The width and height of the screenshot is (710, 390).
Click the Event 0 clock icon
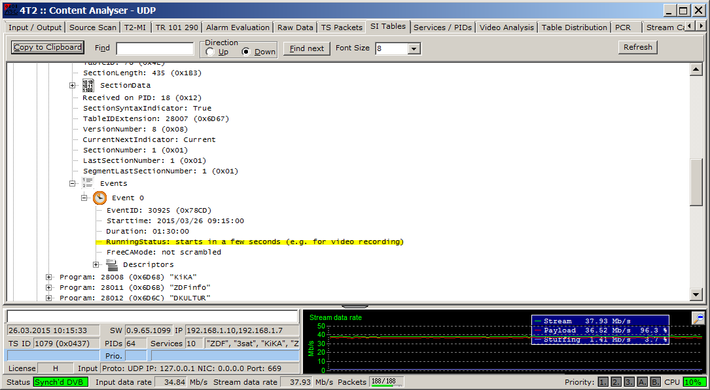click(x=99, y=198)
